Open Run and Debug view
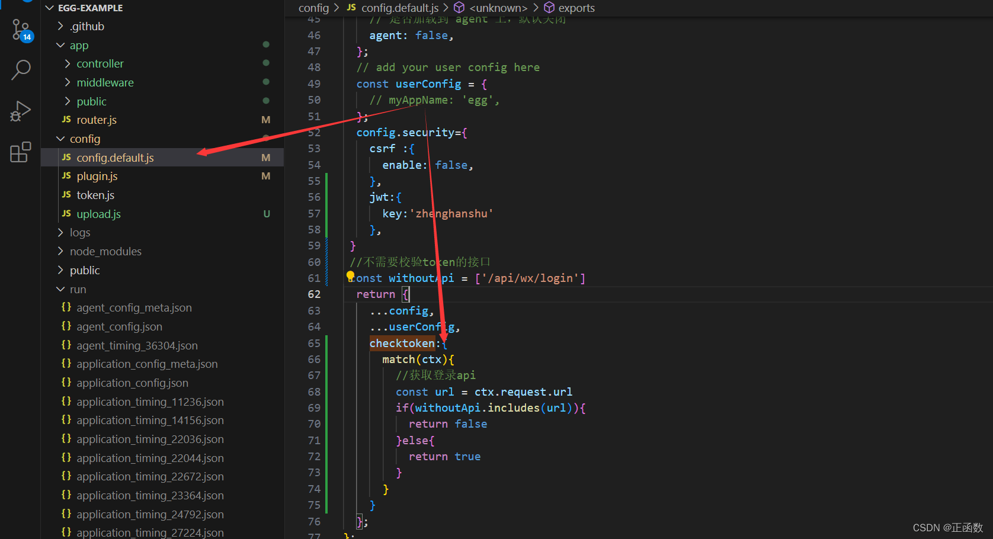 pyautogui.click(x=20, y=111)
